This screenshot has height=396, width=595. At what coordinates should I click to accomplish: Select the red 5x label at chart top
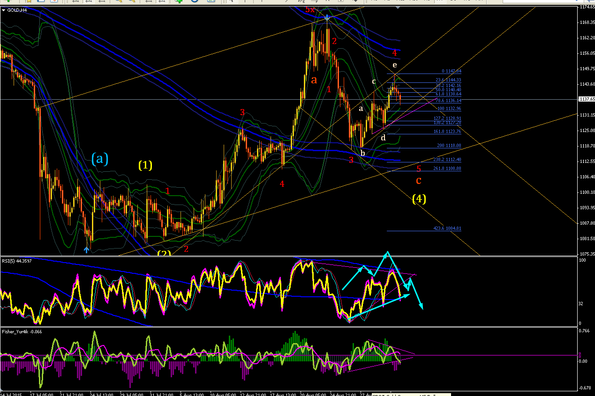(310, 9)
